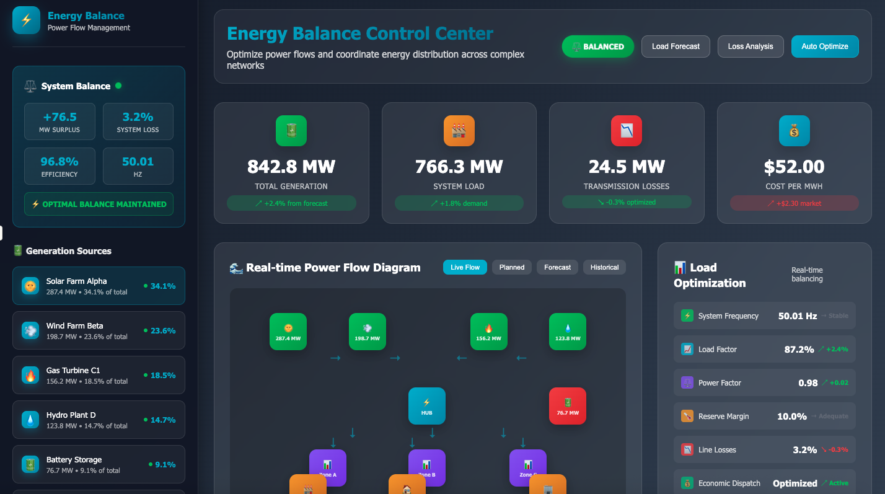Switch to the Planned flow view

point(512,267)
